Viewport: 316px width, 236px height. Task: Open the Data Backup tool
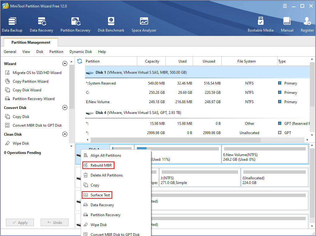click(x=12, y=24)
